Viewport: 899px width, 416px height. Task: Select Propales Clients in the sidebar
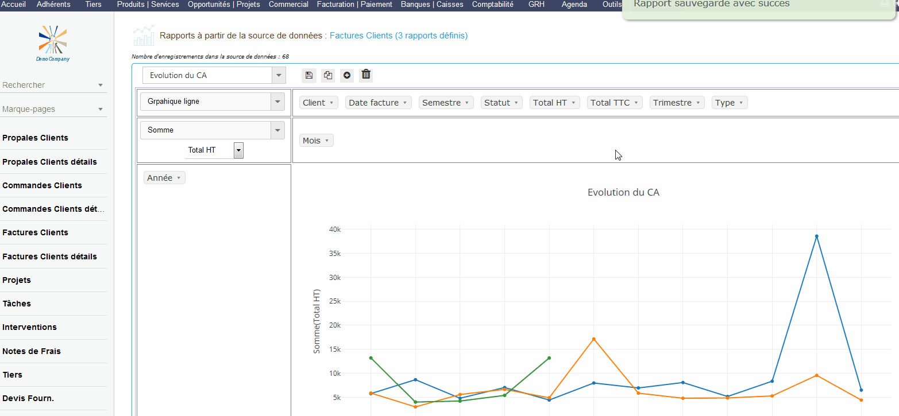(36, 138)
